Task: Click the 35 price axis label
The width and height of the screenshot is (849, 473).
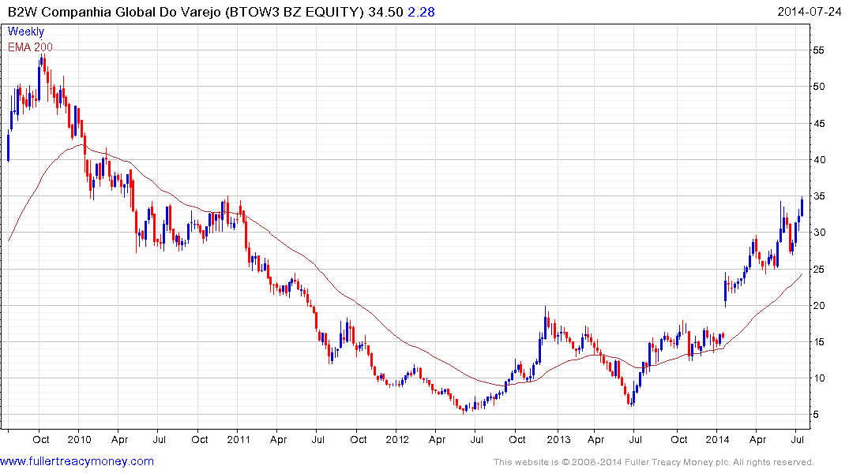Action: pyautogui.click(x=819, y=196)
